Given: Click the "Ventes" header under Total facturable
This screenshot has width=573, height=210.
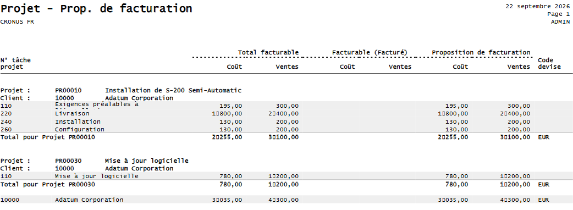Looking at the screenshot, I should 287,67.
